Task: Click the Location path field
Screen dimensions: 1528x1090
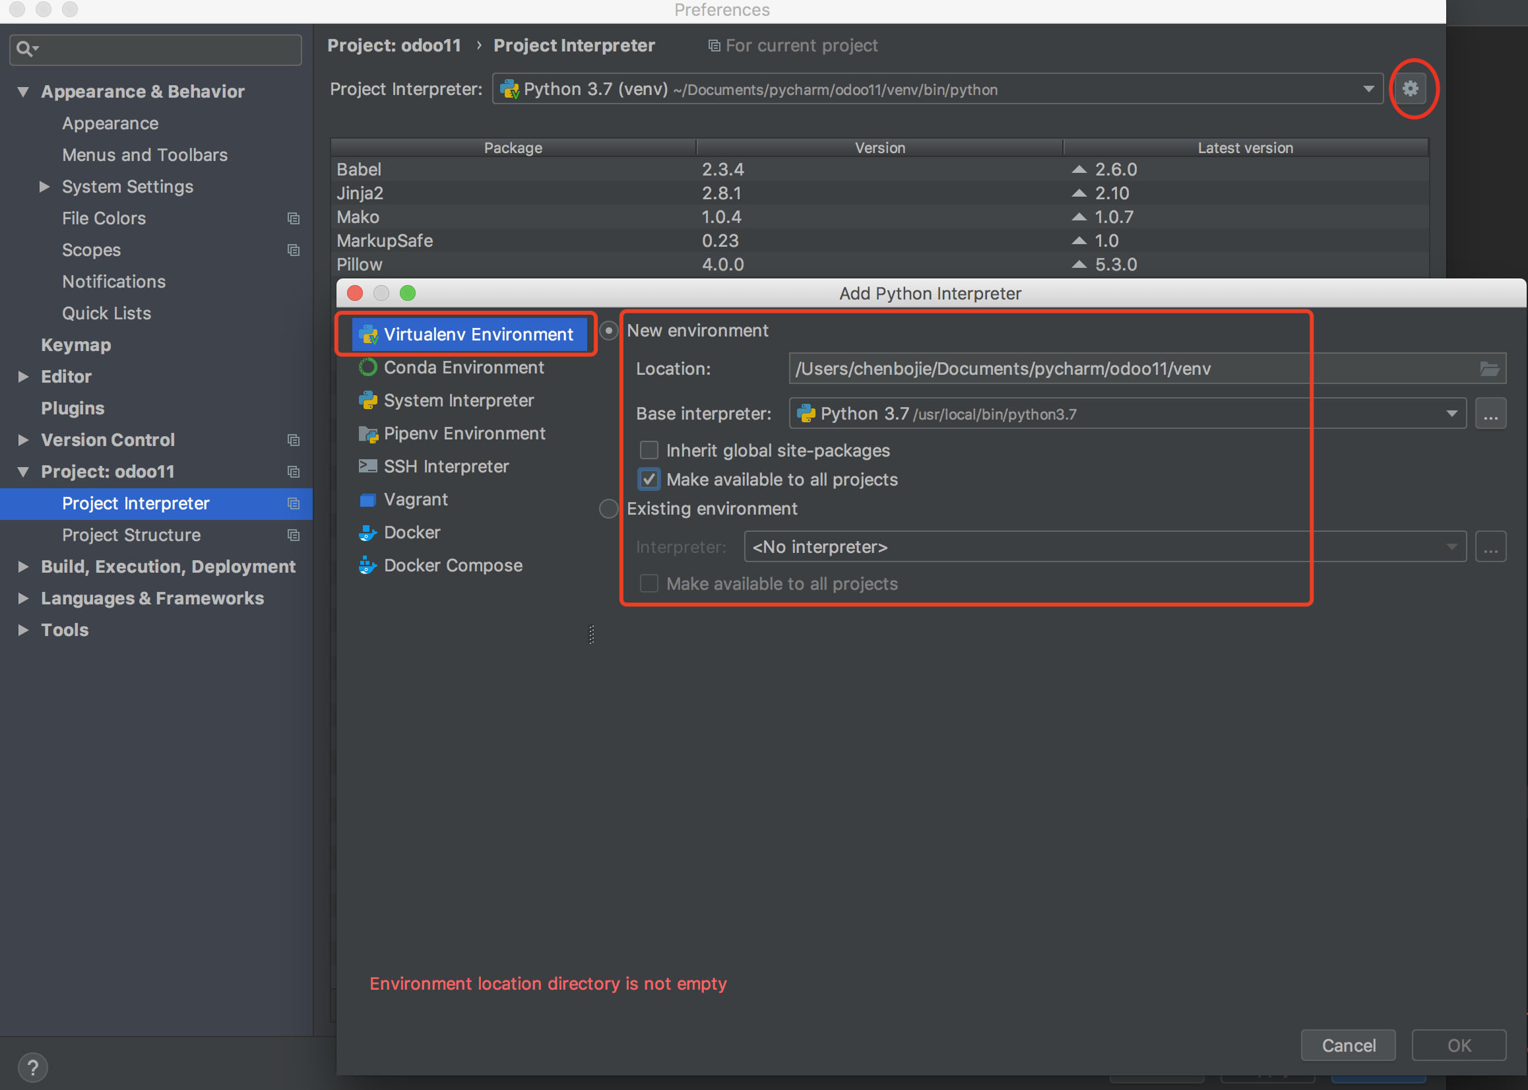Action: click(x=1147, y=368)
